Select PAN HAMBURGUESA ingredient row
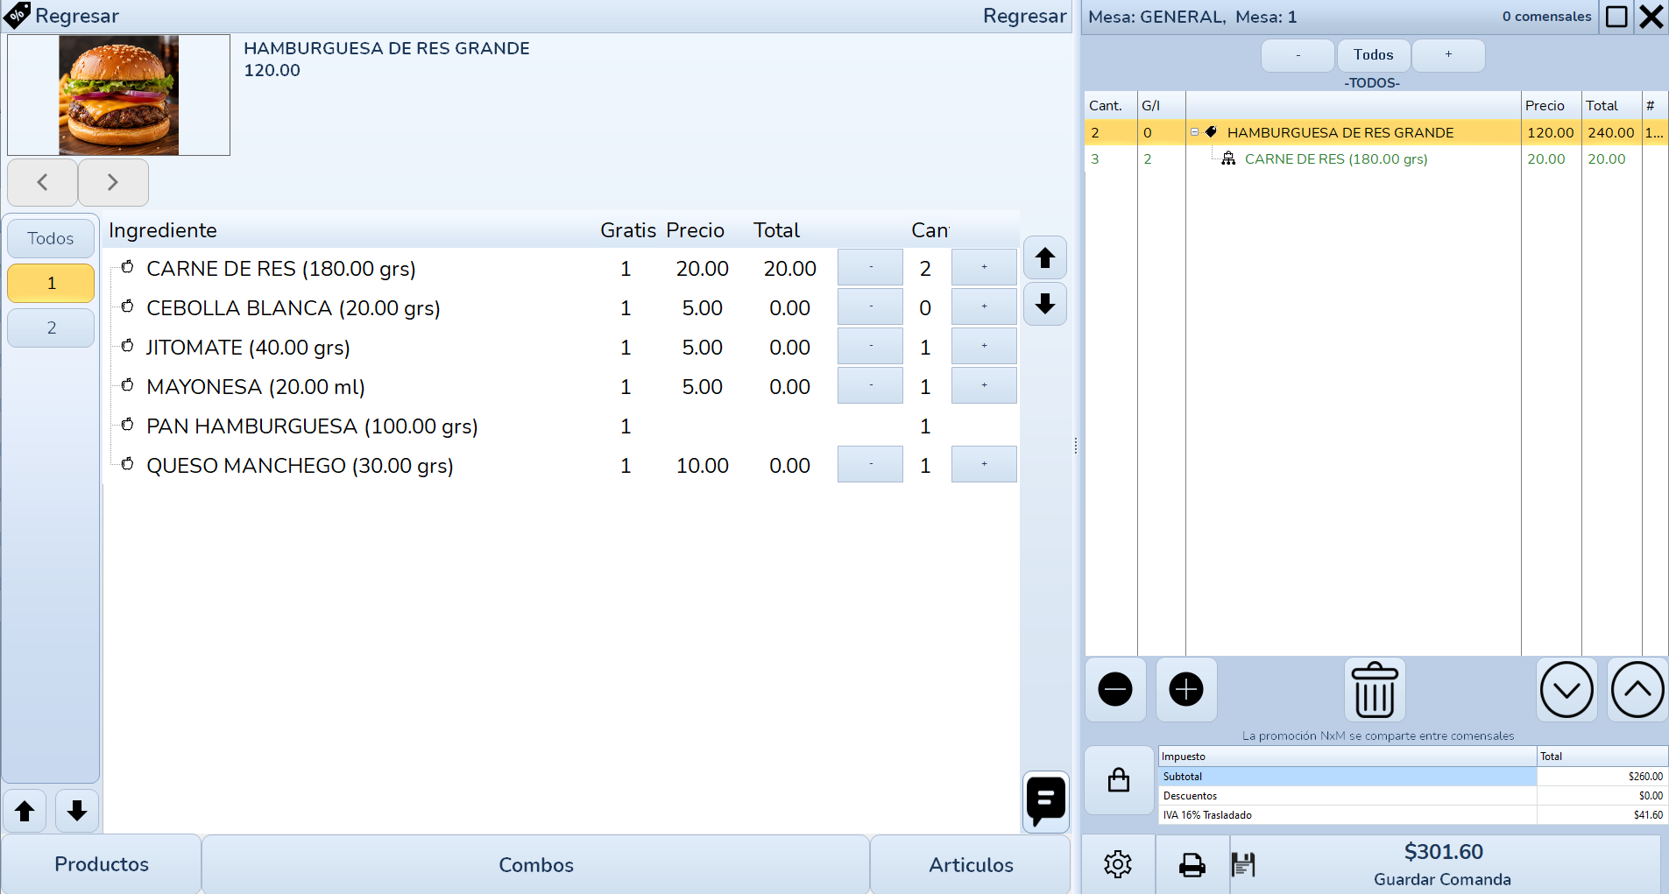Screen dimensions: 1669x894 tap(561, 426)
